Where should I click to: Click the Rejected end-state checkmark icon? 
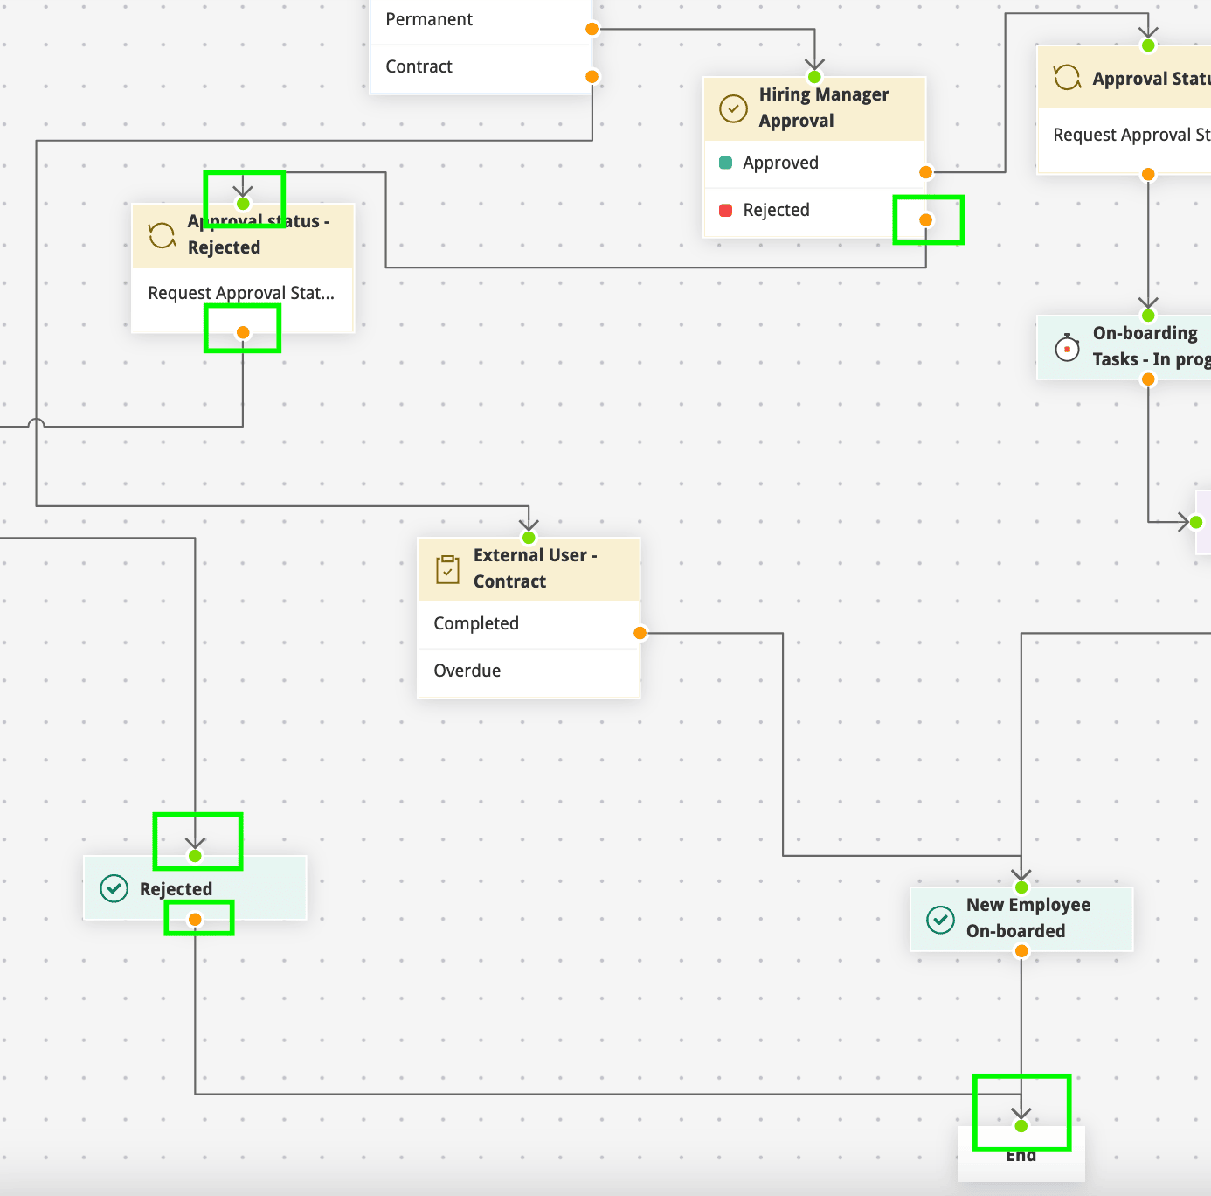tap(114, 888)
